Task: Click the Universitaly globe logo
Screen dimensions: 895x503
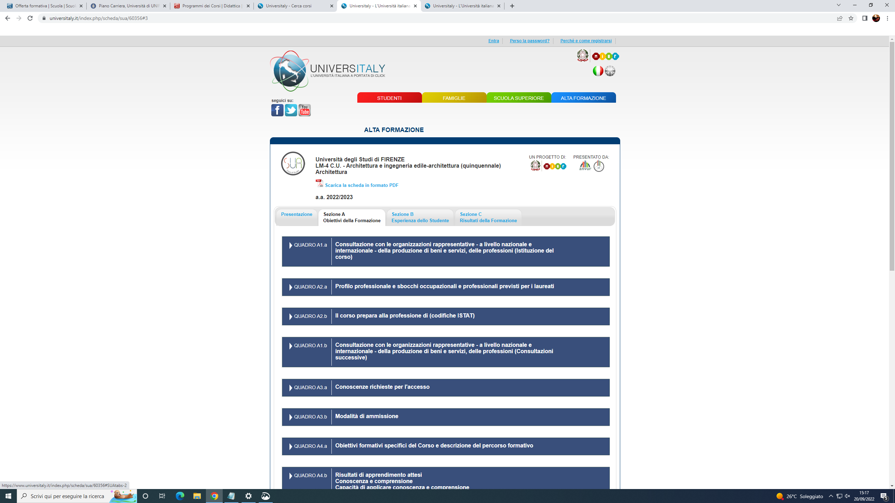Action: tap(289, 71)
